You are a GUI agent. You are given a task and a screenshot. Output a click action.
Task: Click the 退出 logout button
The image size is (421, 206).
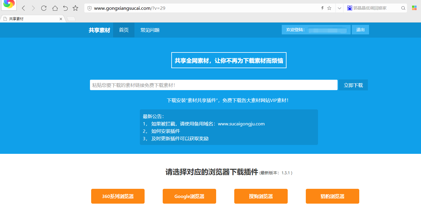tap(360, 30)
